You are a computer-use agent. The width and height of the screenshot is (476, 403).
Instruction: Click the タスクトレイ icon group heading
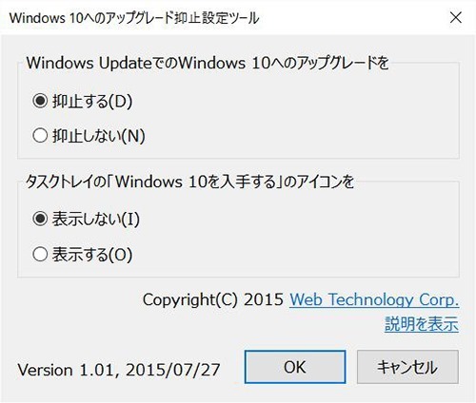[x=189, y=182]
